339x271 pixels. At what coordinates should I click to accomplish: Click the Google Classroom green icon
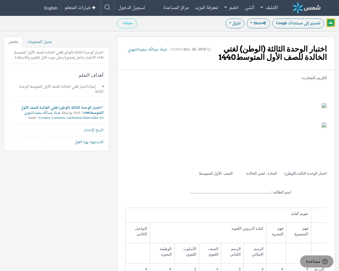tap(331, 23)
